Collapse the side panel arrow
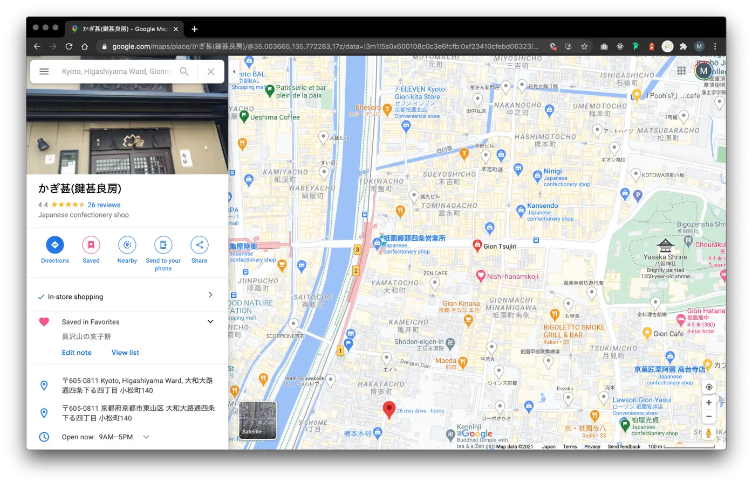Viewport: 752px width, 484px height. [x=234, y=72]
